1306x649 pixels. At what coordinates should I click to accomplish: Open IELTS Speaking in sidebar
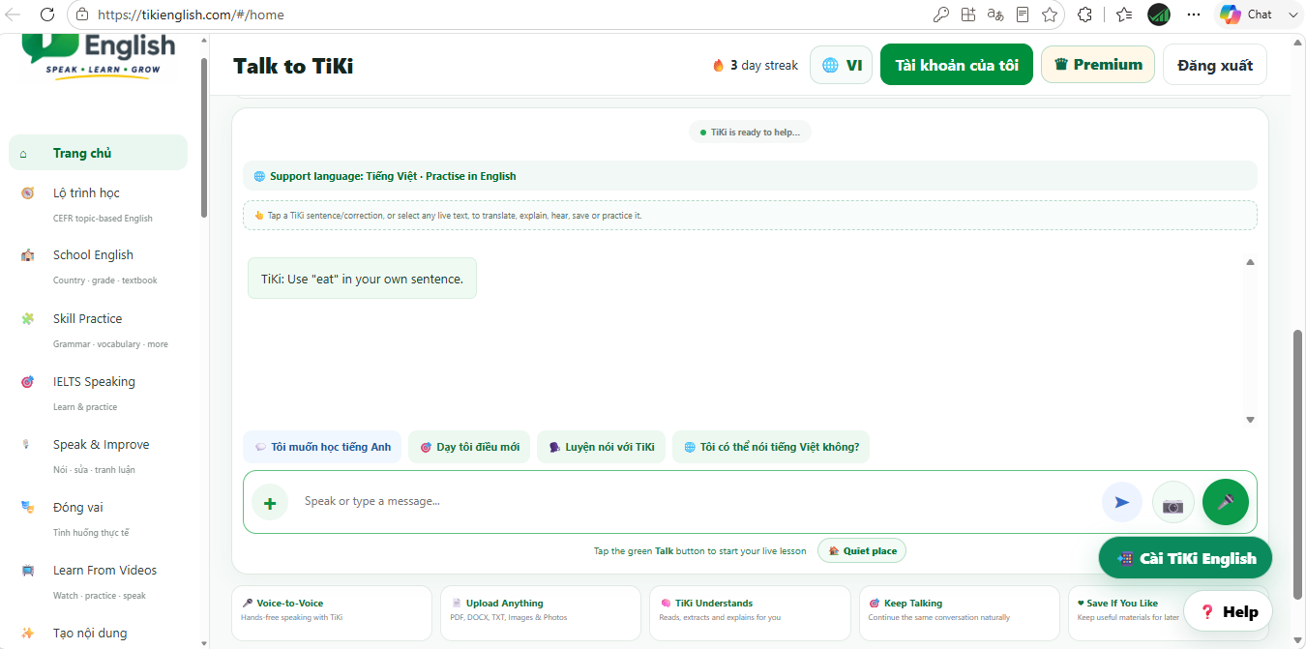click(98, 392)
